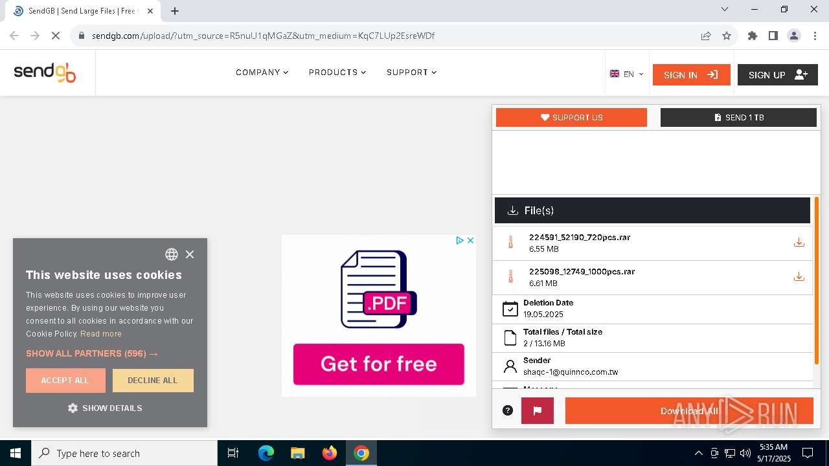Open Chrome three-dot menu

[815, 36]
